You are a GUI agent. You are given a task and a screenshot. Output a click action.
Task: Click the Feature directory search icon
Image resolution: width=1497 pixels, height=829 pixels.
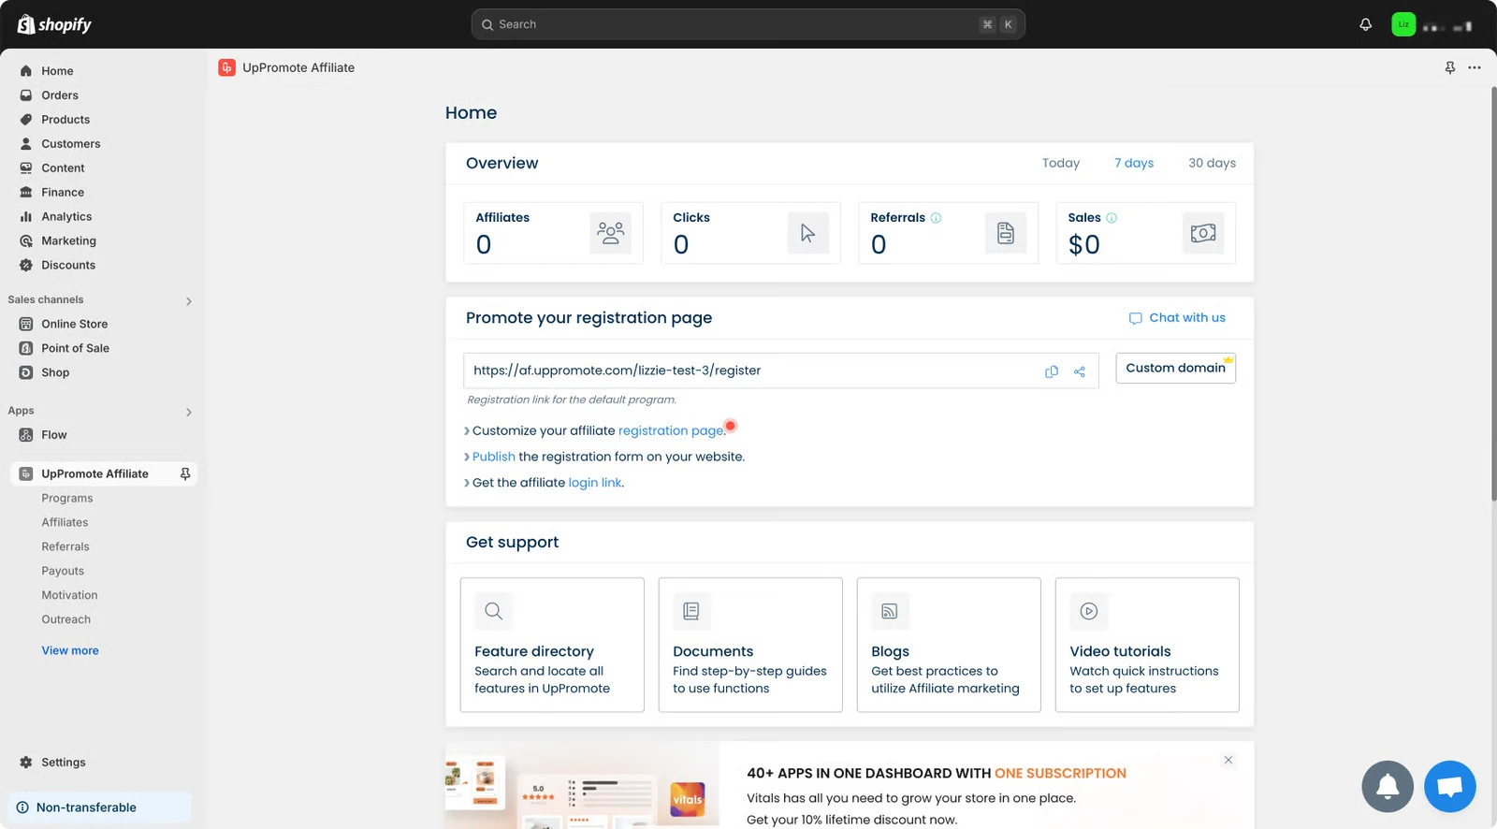coord(494,611)
